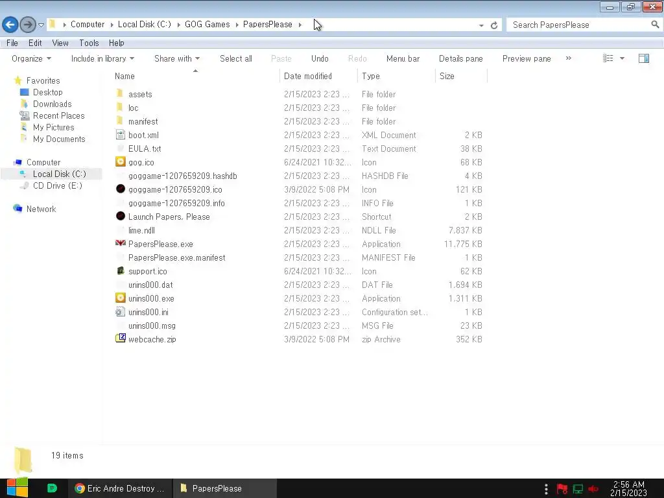Open the Edit menu
Screen dimensions: 664x498
click(x=35, y=43)
